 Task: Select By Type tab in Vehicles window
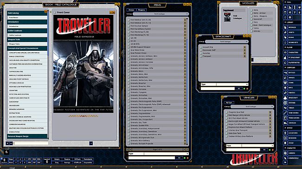tap(229, 103)
